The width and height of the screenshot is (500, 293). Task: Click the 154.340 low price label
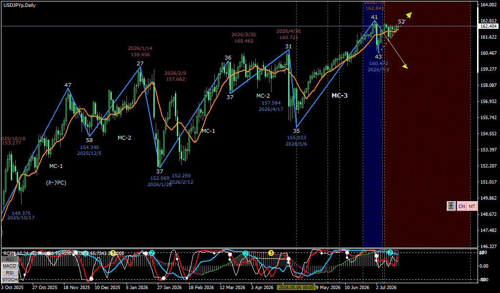pyautogui.click(x=89, y=147)
